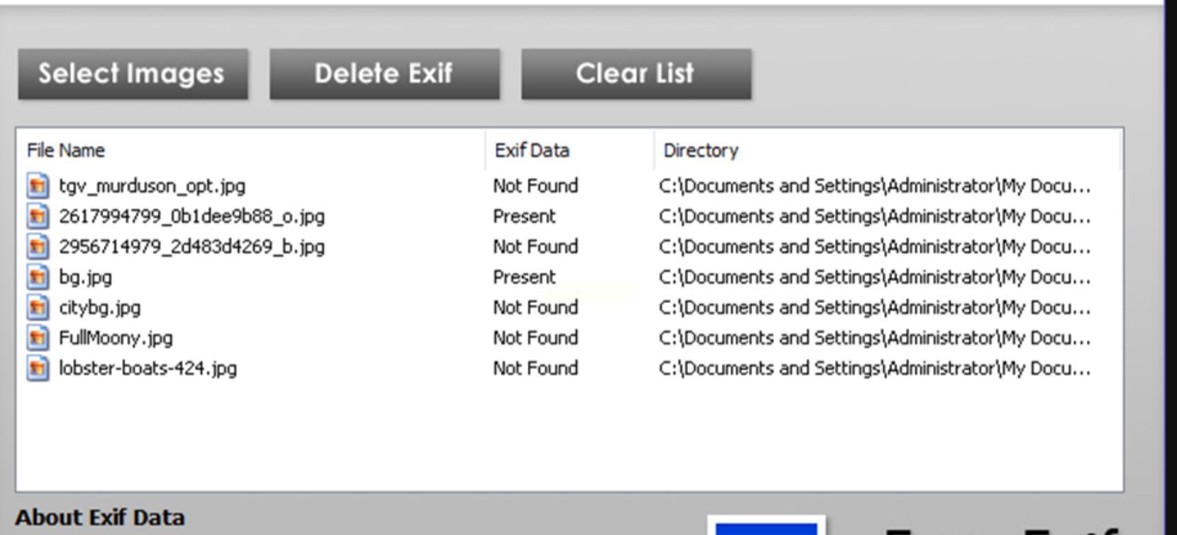Screen dimensions: 1177x535
Task: Click the 2956714979_2d483d4269_b.jpg file icon
Action: click(38, 246)
